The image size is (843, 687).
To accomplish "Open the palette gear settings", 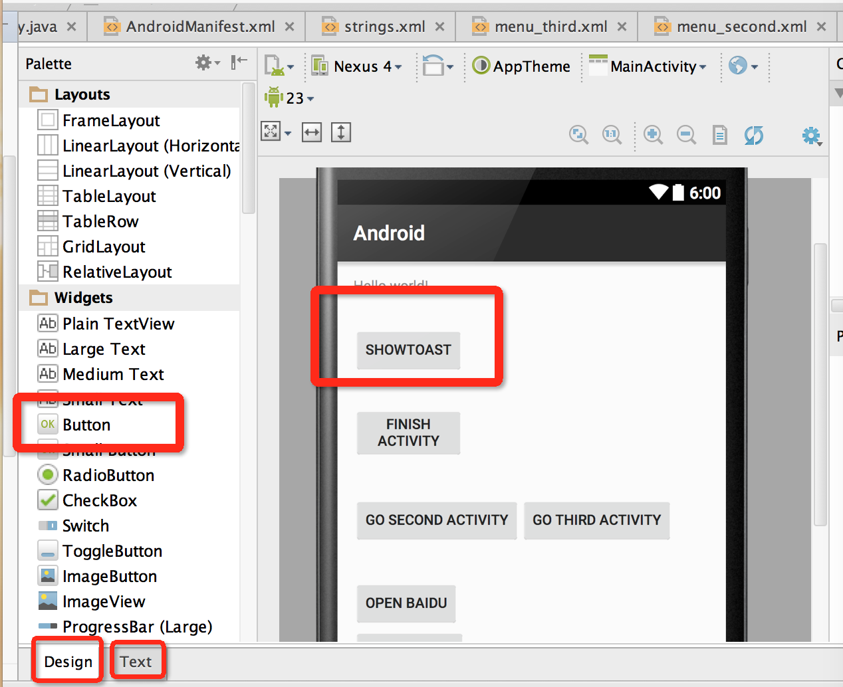I will [x=207, y=63].
